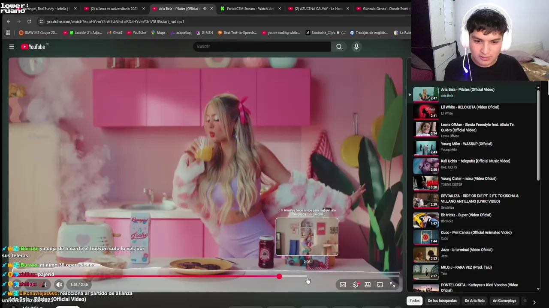Open the YouTube hamburger guide menu
This screenshot has width=549, height=308.
[x=12, y=47]
